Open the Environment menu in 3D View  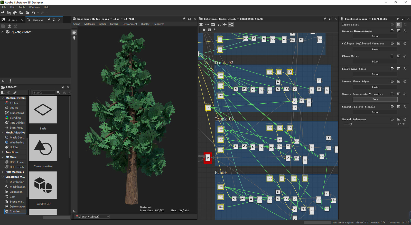[130, 24]
